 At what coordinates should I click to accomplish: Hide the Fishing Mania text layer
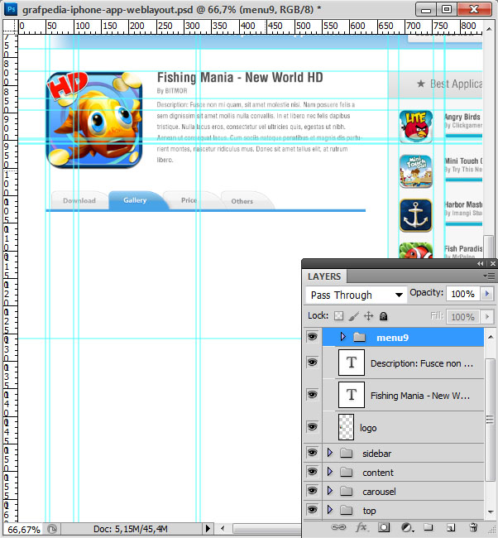click(312, 395)
